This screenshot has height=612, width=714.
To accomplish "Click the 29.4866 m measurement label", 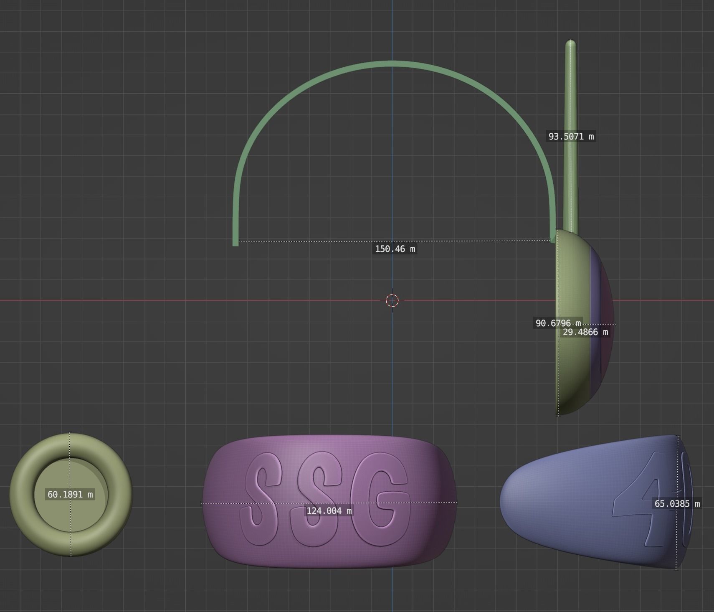I will (585, 332).
